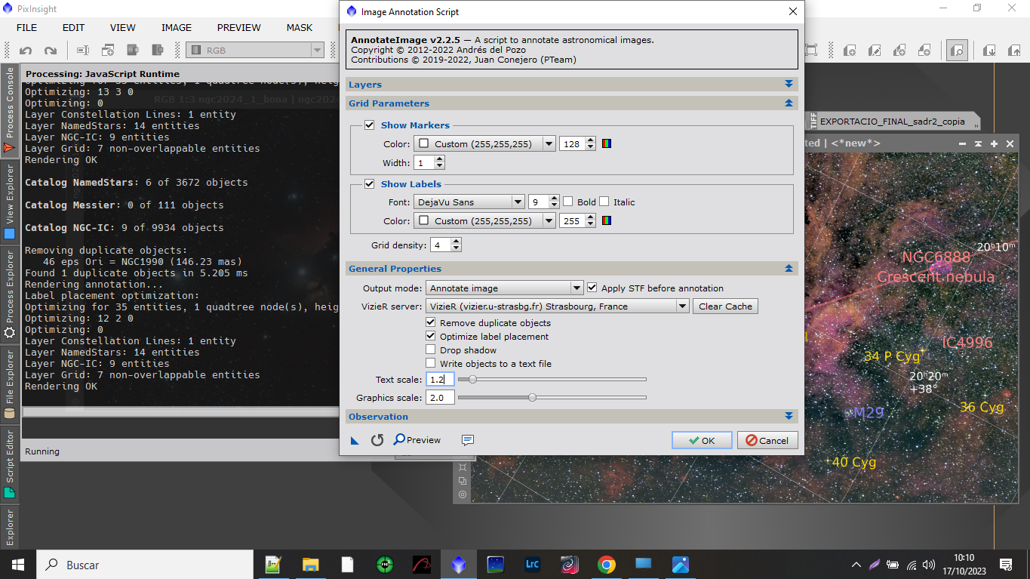Enable Write objects to a text file
This screenshot has width=1030, height=579.
pyautogui.click(x=431, y=364)
